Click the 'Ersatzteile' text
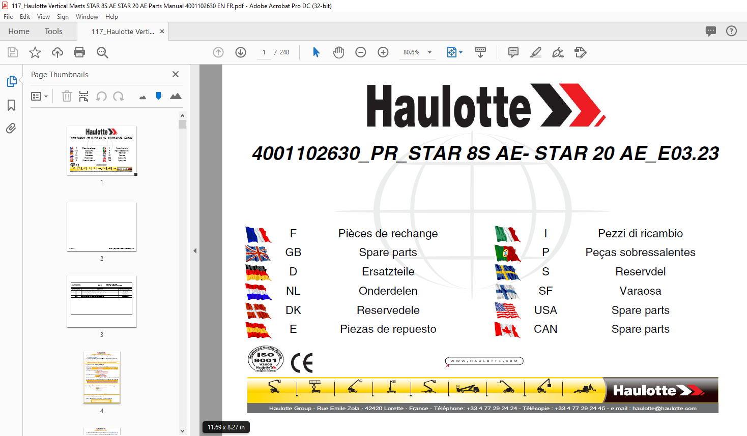 pyautogui.click(x=388, y=271)
